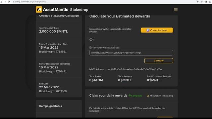This screenshot has height=119, width=212.
Task: Click the browser forward arrow
Action: (5, 2)
